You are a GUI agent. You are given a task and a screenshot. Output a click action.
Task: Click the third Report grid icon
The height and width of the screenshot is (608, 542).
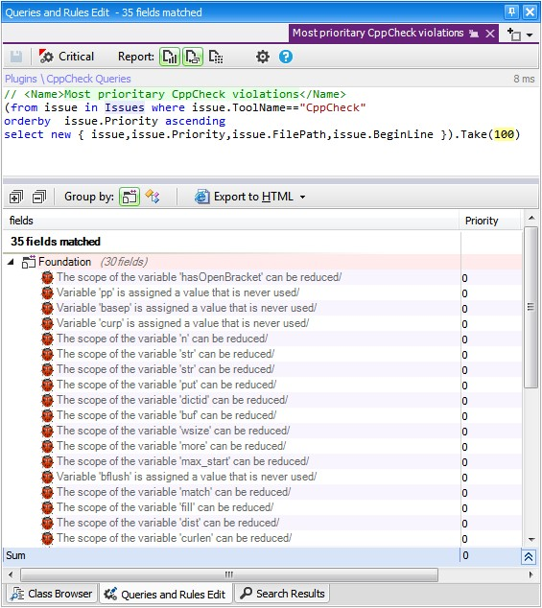(x=216, y=57)
